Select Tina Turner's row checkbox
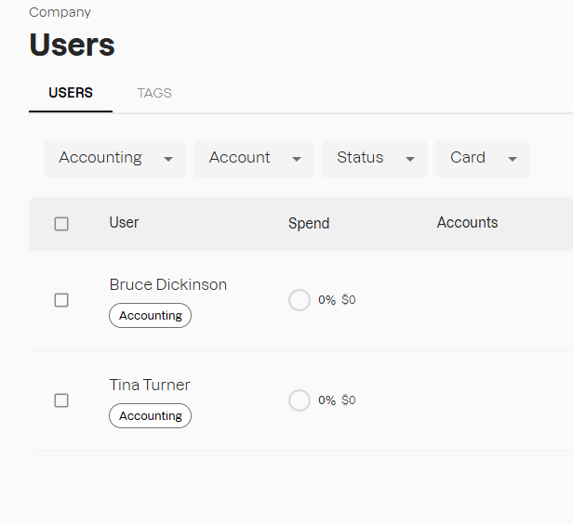Screen dimensions: 573x524 coord(61,400)
